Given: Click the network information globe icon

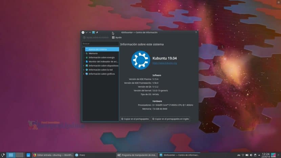Looking at the screenshot, I should click(x=87, y=70).
